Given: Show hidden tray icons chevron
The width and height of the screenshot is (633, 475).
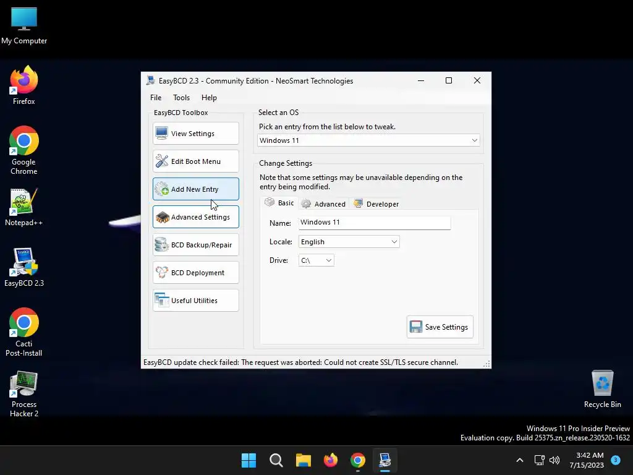Looking at the screenshot, I should pyautogui.click(x=519, y=460).
